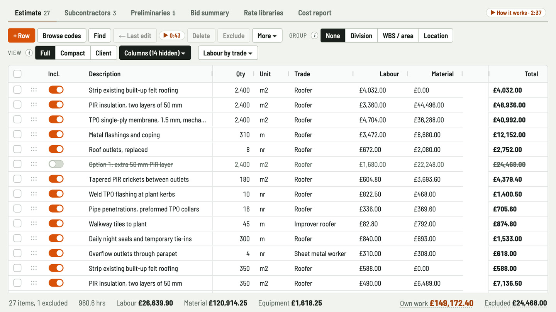Grab drag handle for Metal flashings and coping
Viewport: 556px width, 312px height.
pos(34,134)
